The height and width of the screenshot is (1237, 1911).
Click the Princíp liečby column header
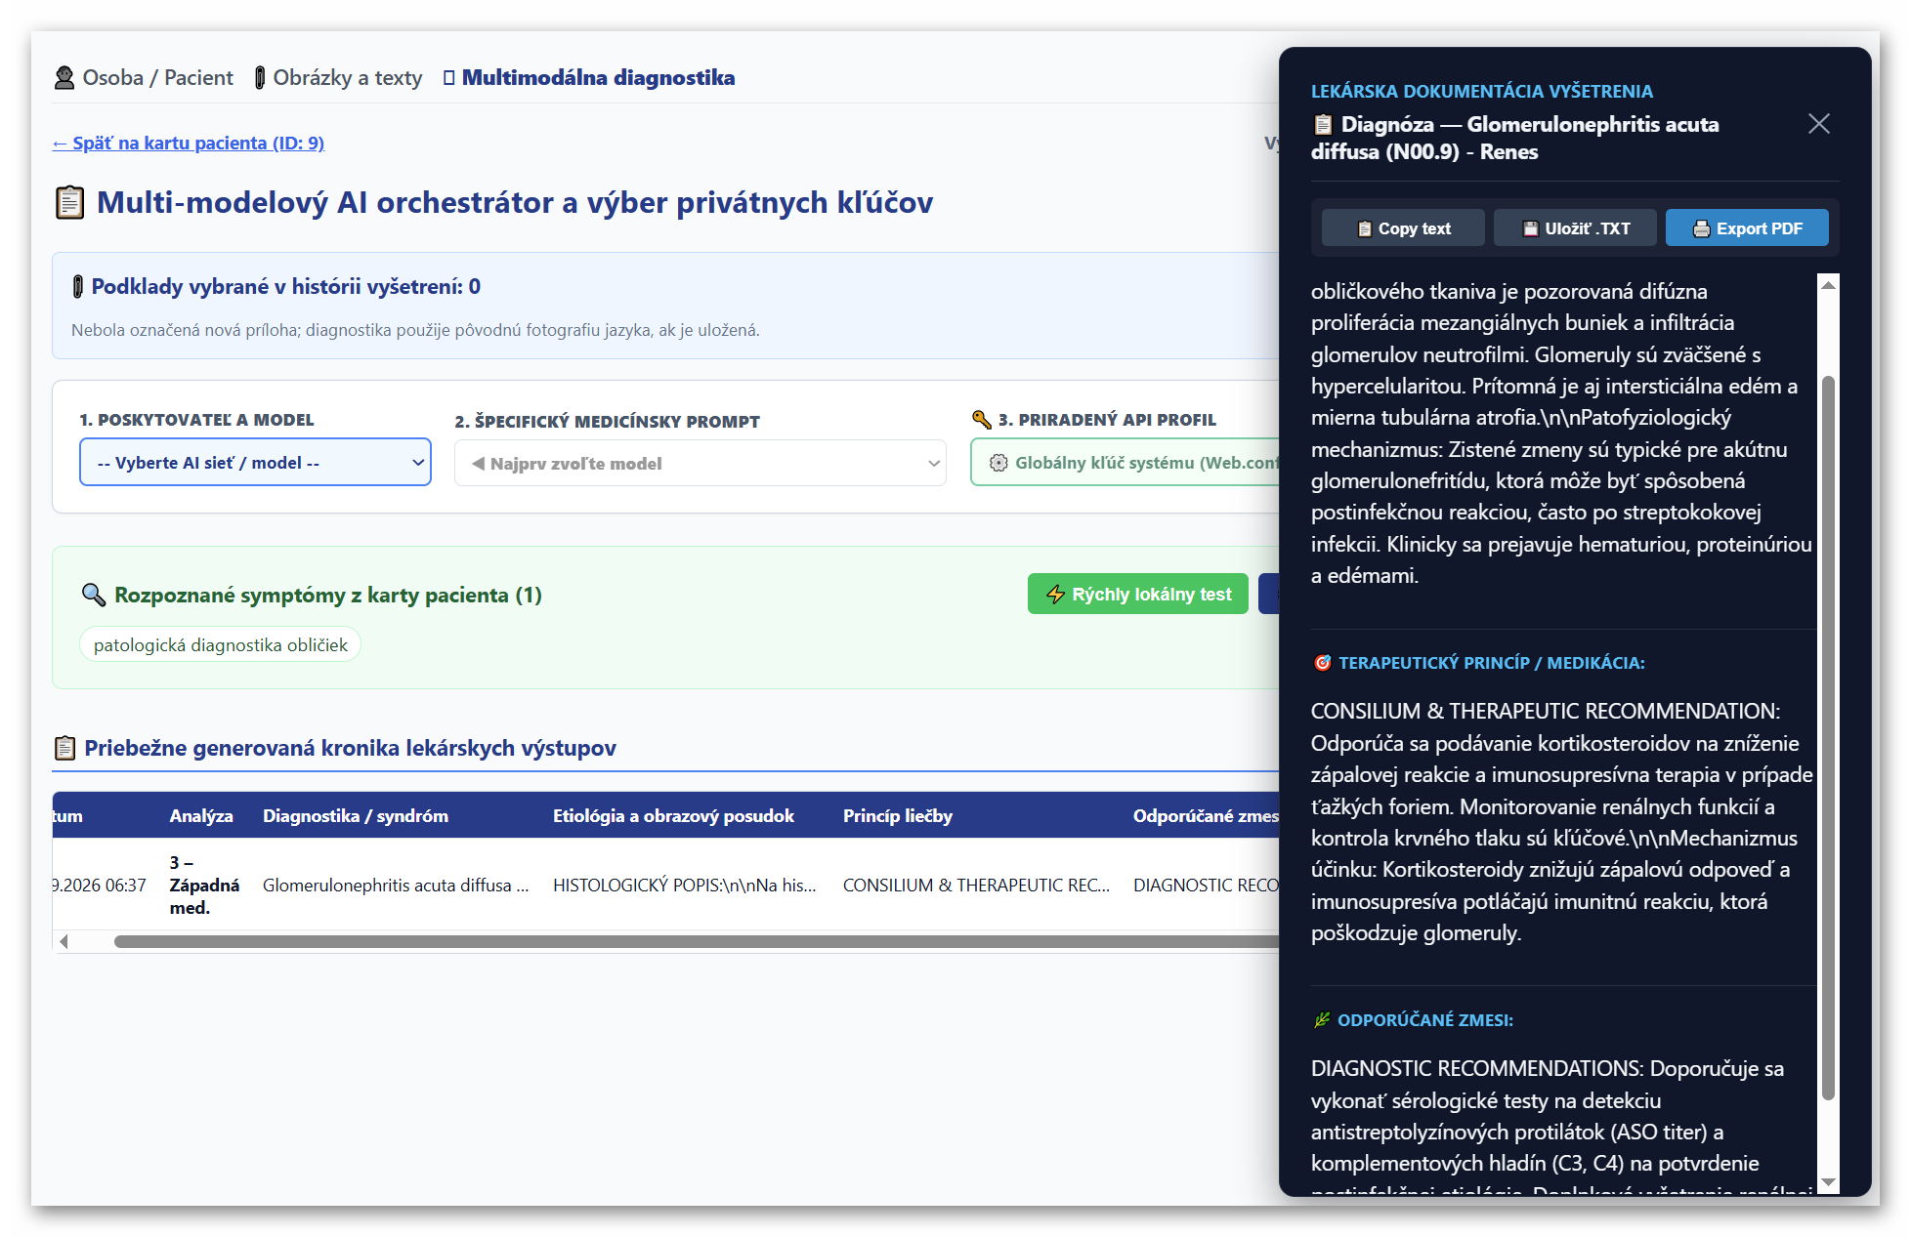pyautogui.click(x=897, y=815)
